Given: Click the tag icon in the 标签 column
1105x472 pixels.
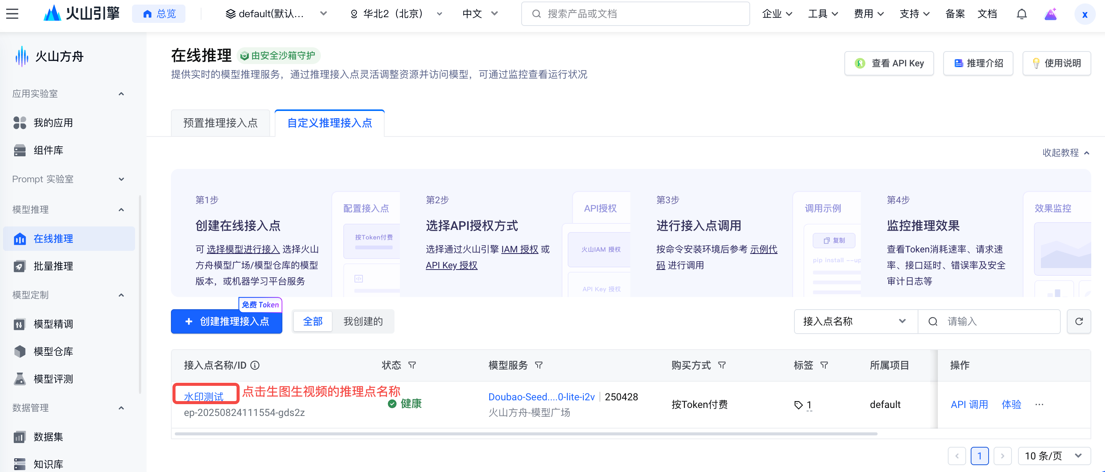Looking at the screenshot, I should [x=798, y=405].
